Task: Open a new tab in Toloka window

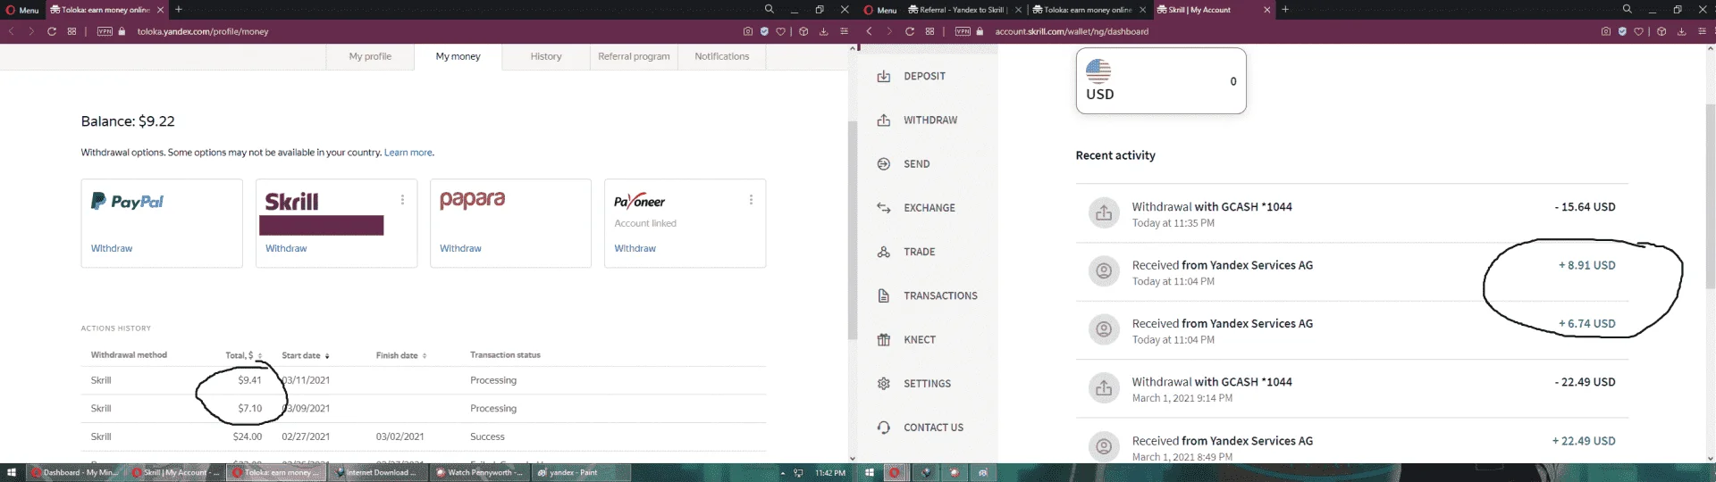Action: (x=179, y=10)
